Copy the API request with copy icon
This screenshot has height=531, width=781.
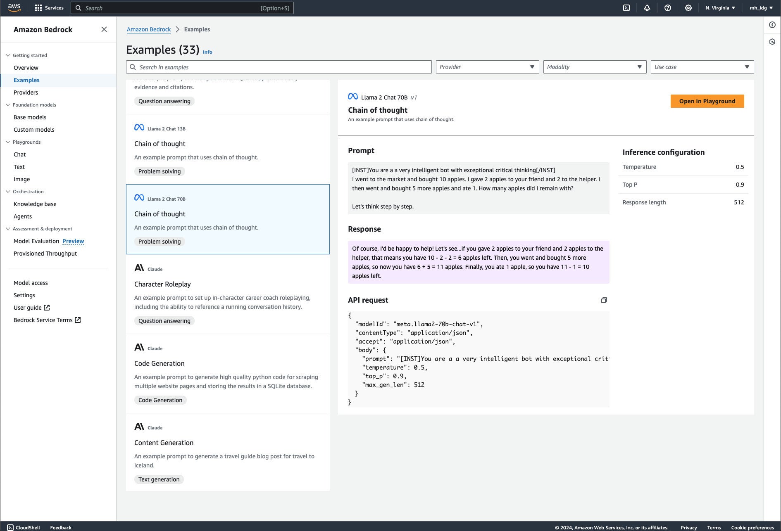[604, 300]
